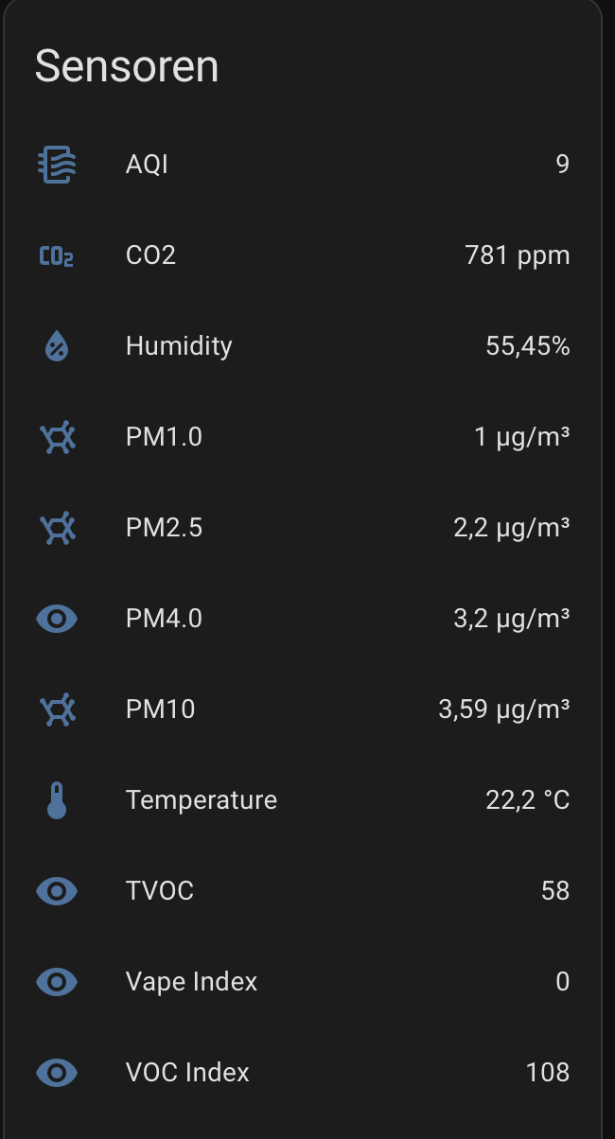The height and width of the screenshot is (1139, 615).
Task: Click the Temperature thermometer icon
Action: [x=57, y=800]
